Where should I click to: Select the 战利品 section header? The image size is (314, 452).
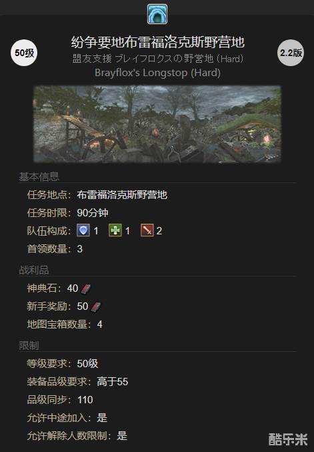pos(34,270)
